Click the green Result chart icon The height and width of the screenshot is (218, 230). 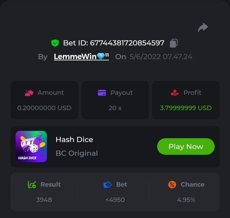tap(32, 184)
